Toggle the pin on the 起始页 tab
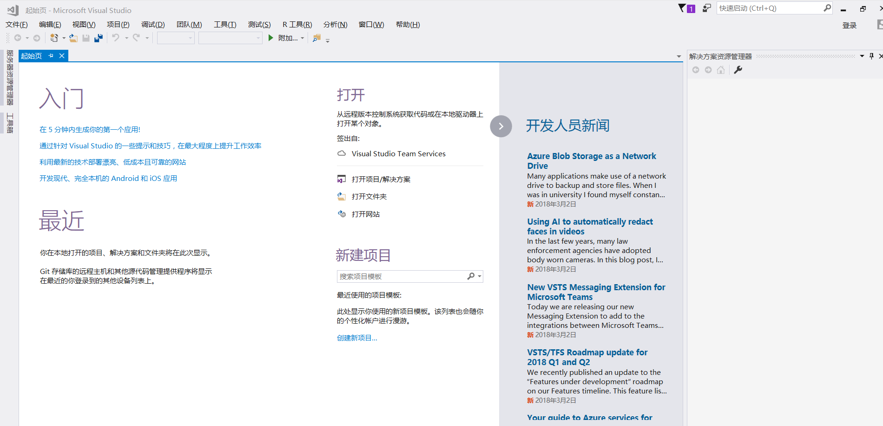The width and height of the screenshot is (883, 426). (51, 56)
